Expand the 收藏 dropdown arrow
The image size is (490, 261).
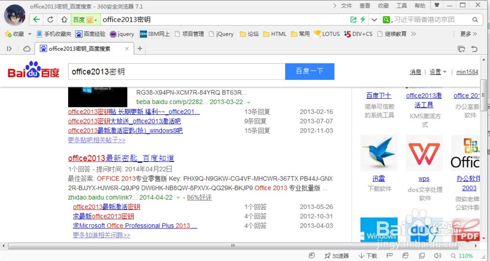click(x=30, y=34)
